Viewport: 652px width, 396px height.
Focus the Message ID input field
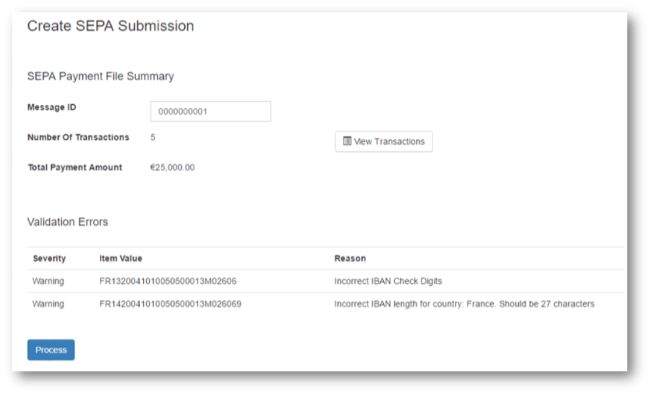click(x=211, y=111)
